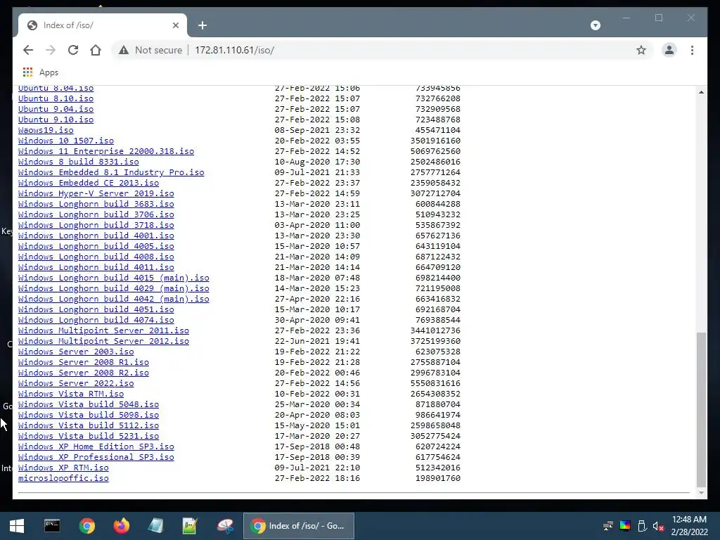The image size is (720, 540).
Task: Click the scrollbar up arrow
Action: (x=701, y=92)
